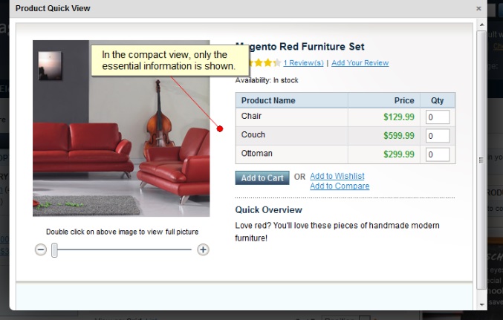Viewport: 503px width, 320px height.
Task: Focus the Ottoman quantity field
Action: 438,154
